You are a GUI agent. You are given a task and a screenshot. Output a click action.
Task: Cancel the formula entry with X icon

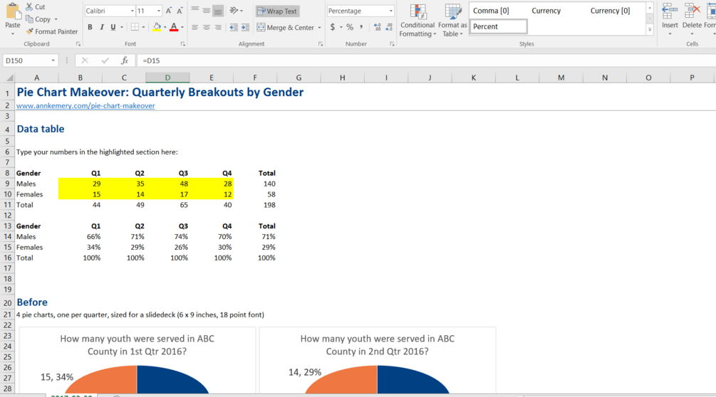pos(85,60)
